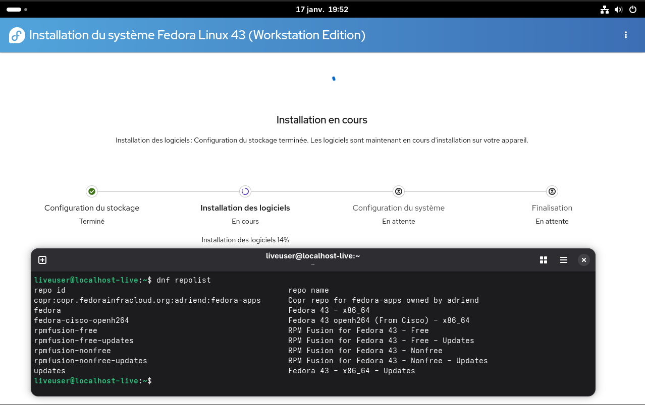Open a new terminal tab

[x=42, y=260]
